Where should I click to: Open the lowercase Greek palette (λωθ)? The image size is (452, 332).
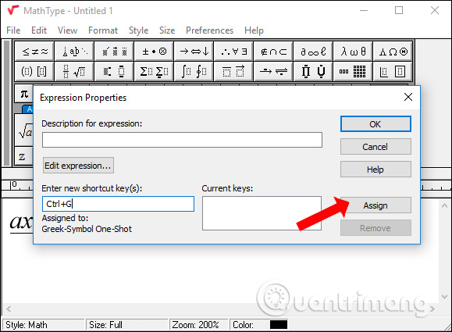353,52
